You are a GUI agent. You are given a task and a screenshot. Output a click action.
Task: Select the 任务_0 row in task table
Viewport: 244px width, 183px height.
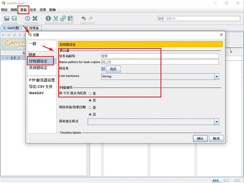(13, 58)
